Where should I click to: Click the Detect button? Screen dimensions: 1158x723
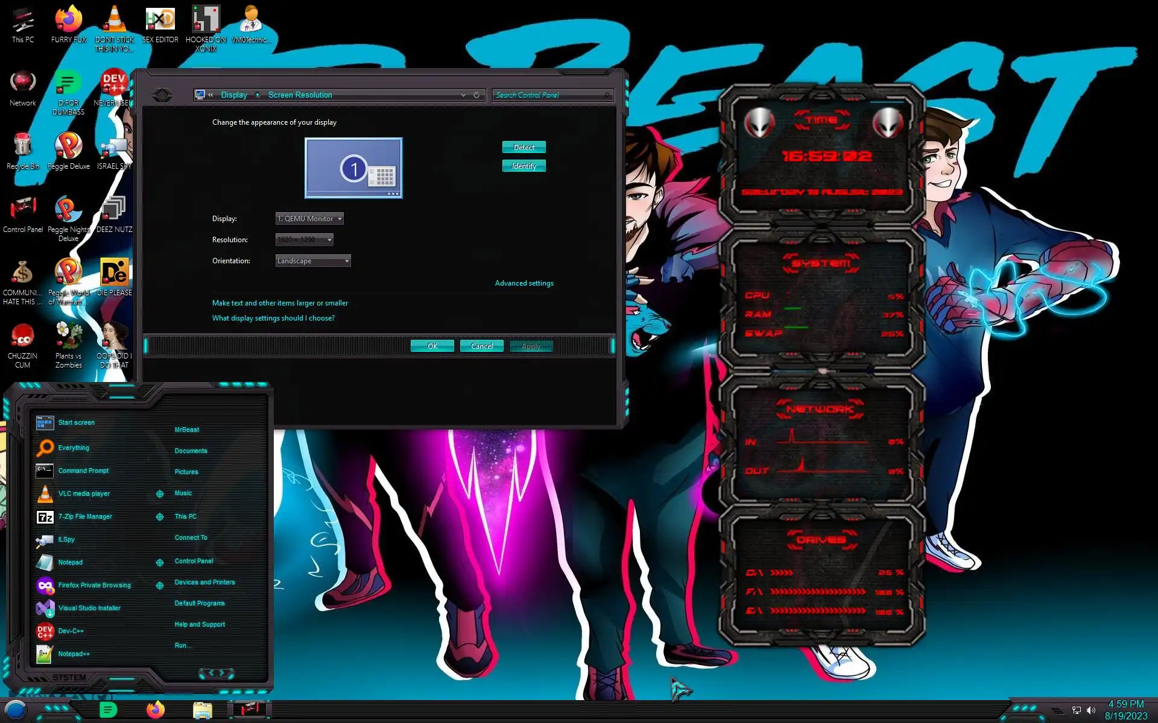coord(524,148)
